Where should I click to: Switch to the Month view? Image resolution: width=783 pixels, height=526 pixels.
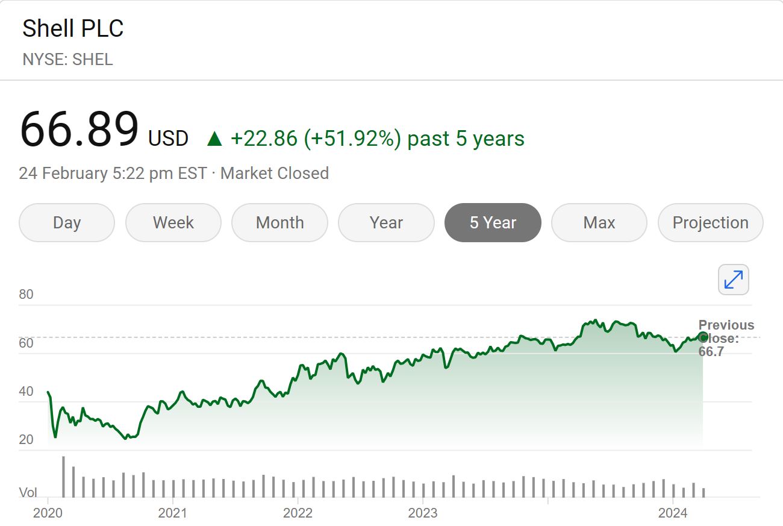(279, 222)
